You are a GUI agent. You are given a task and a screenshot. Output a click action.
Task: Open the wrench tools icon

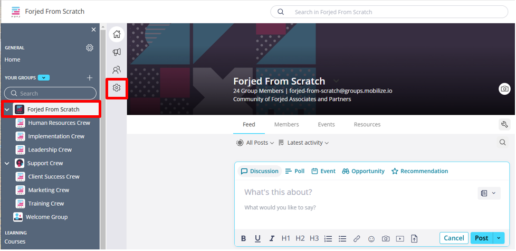(504, 124)
